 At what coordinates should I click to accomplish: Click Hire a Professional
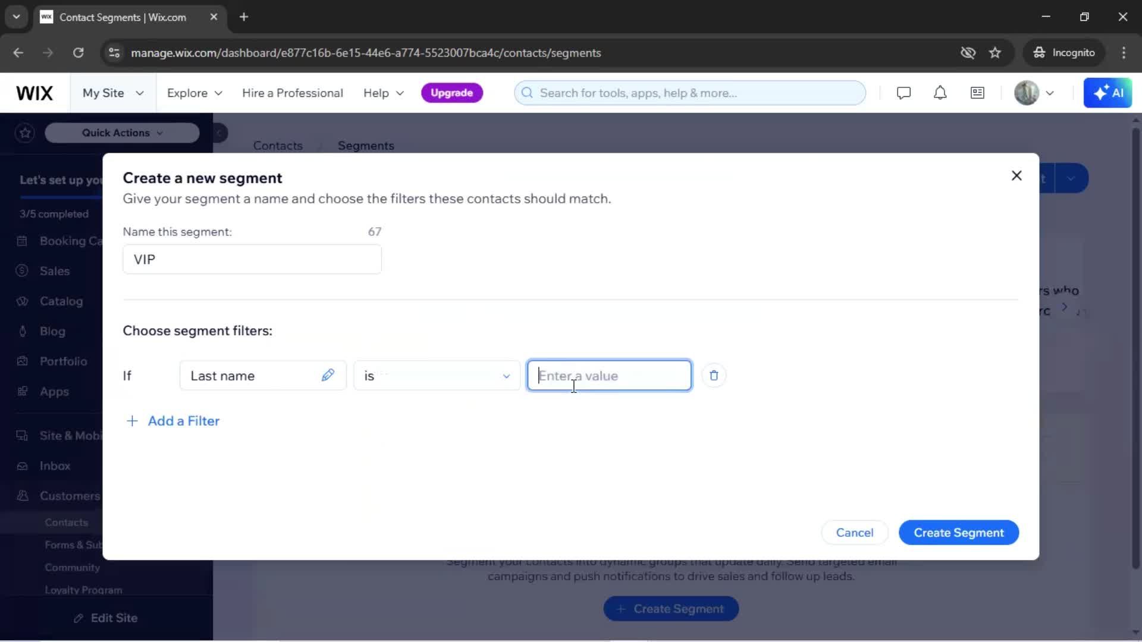click(x=292, y=93)
